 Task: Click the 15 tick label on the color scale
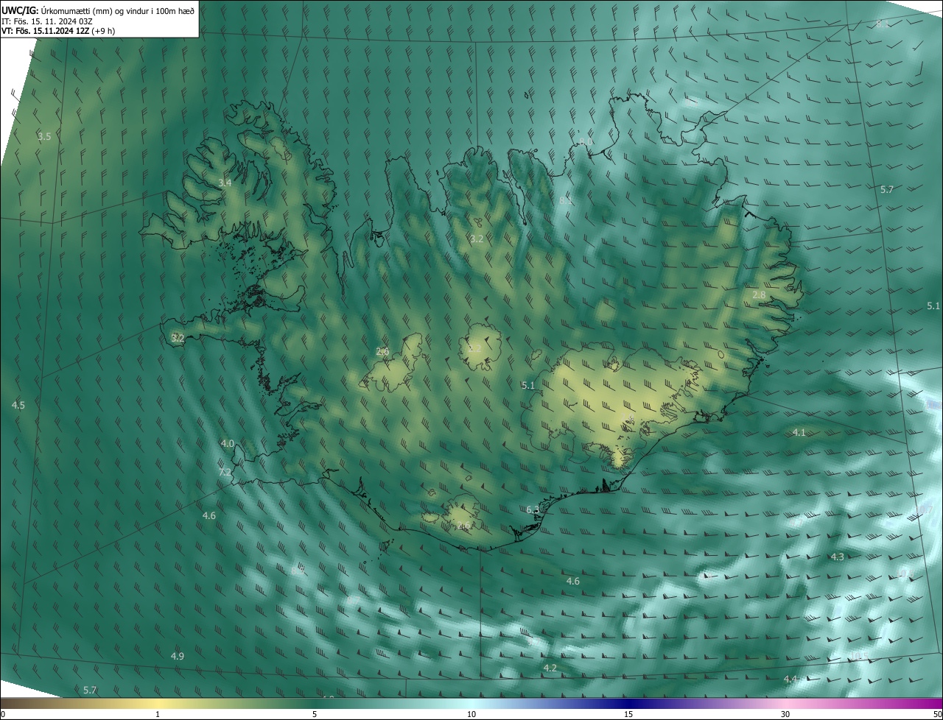click(x=628, y=714)
